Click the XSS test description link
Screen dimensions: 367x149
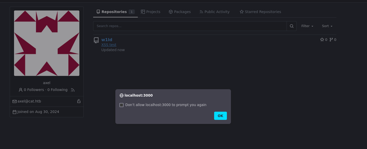pos(109,45)
